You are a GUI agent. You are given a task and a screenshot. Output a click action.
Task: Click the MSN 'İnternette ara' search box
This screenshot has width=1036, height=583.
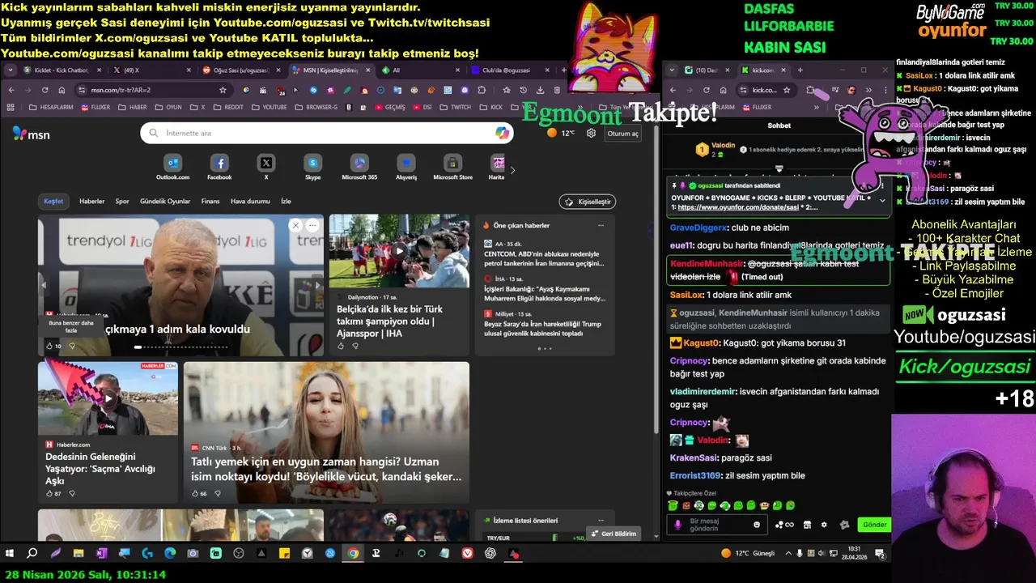327,133
